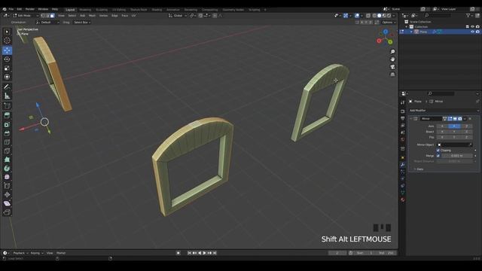Toggle solid viewport shading
This screenshot has width=482, height=271.
coord(380,15)
